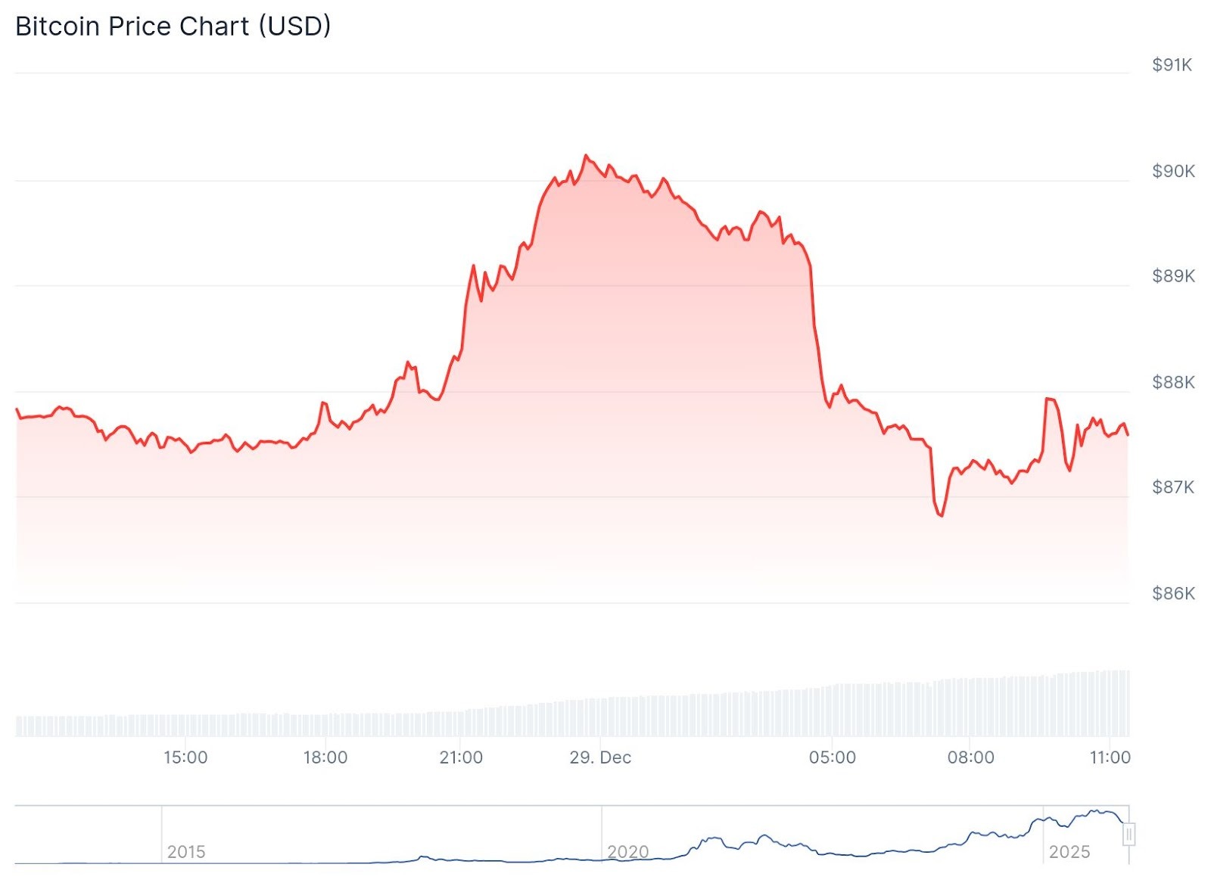This screenshot has width=1211, height=886.
Task: Click the 18:00 time axis label
Action: pyautogui.click(x=325, y=757)
